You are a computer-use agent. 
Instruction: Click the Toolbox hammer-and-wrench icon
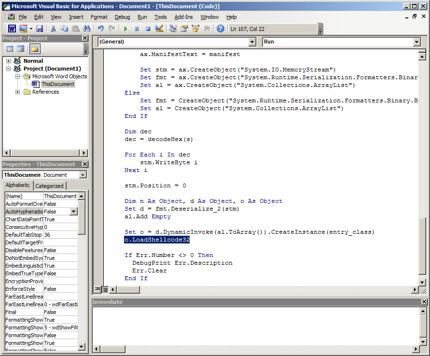pos(207,28)
